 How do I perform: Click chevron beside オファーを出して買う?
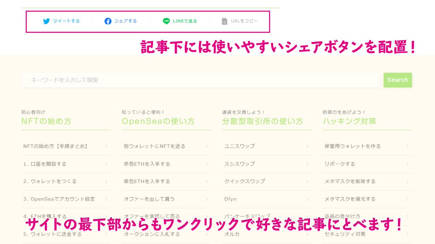pos(207,199)
